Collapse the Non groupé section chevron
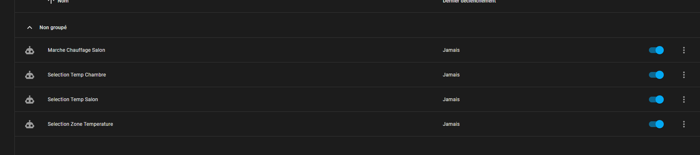Image resolution: width=700 pixels, height=155 pixels. (29, 28)
